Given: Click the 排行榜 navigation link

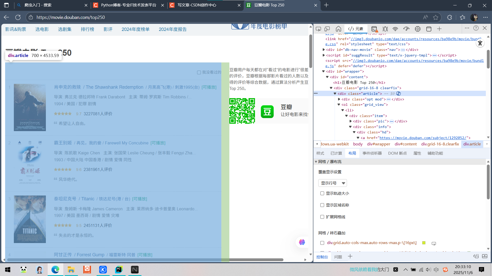Looking at the screenshot, I should (87, 29).
